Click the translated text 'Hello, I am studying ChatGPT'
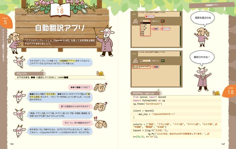 [x=141, y=66]
